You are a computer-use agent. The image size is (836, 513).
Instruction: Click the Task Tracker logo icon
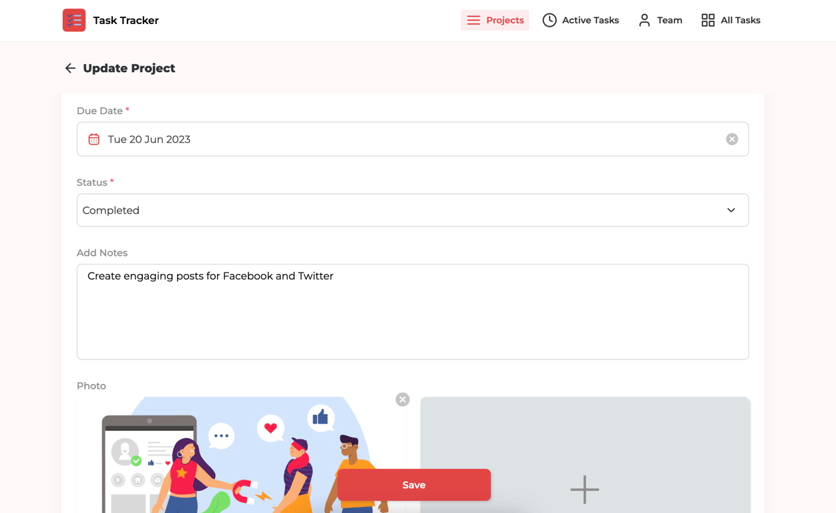(x=74, y=20)
